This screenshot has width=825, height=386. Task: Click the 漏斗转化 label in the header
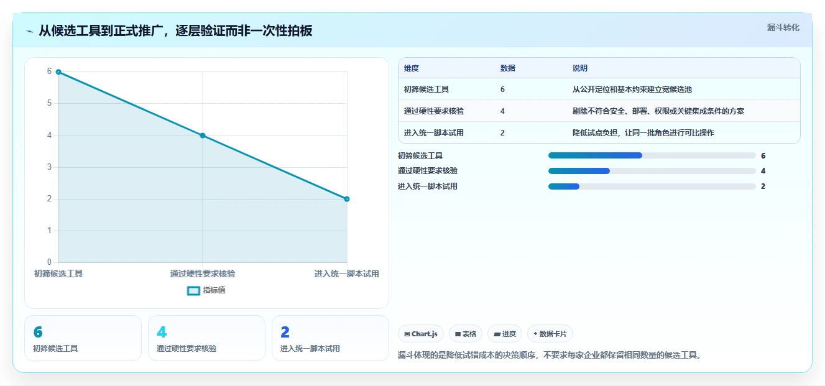tap(783, 27)
